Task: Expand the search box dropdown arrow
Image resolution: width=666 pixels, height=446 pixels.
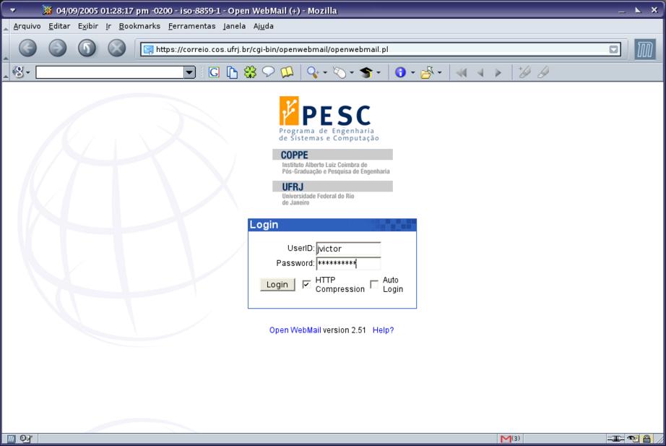Action: point(189,72)
